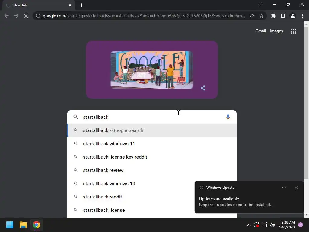Open Windows Update notification options menu
Viewport: 309px width, 232px height.
pyautogui.click(x=284, y=188)
